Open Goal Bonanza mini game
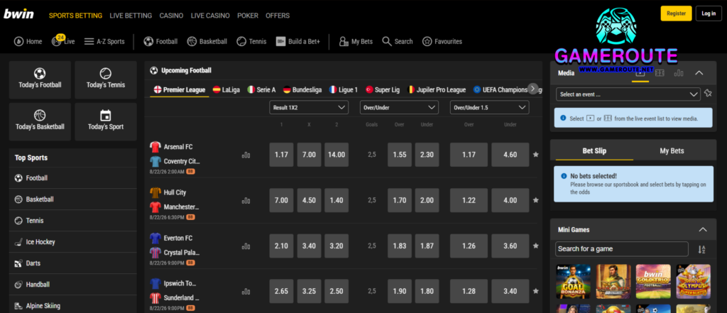 click(574, 282)
